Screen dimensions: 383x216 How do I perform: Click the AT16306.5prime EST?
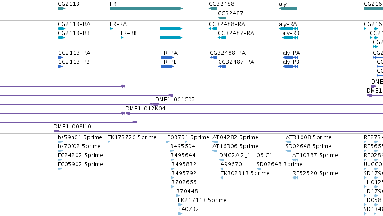pyautogui.click(x=215, y=151)
